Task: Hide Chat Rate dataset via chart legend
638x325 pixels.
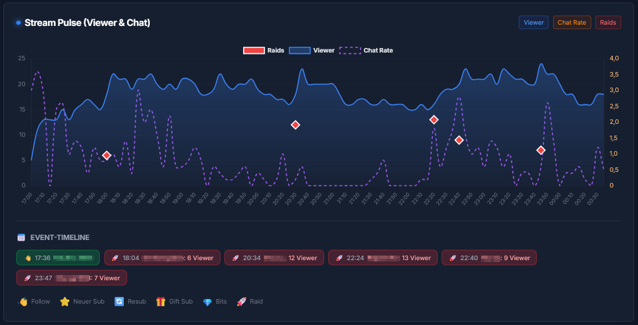Action: (x=366, y=50)
